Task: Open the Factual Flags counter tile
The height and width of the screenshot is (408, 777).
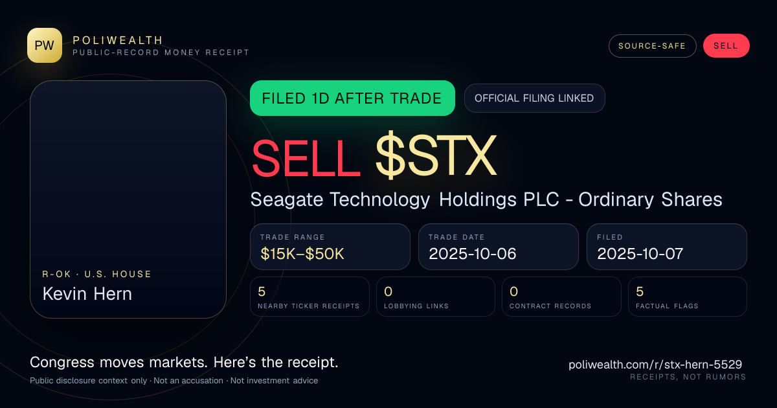Action: [x=688, y=297]
